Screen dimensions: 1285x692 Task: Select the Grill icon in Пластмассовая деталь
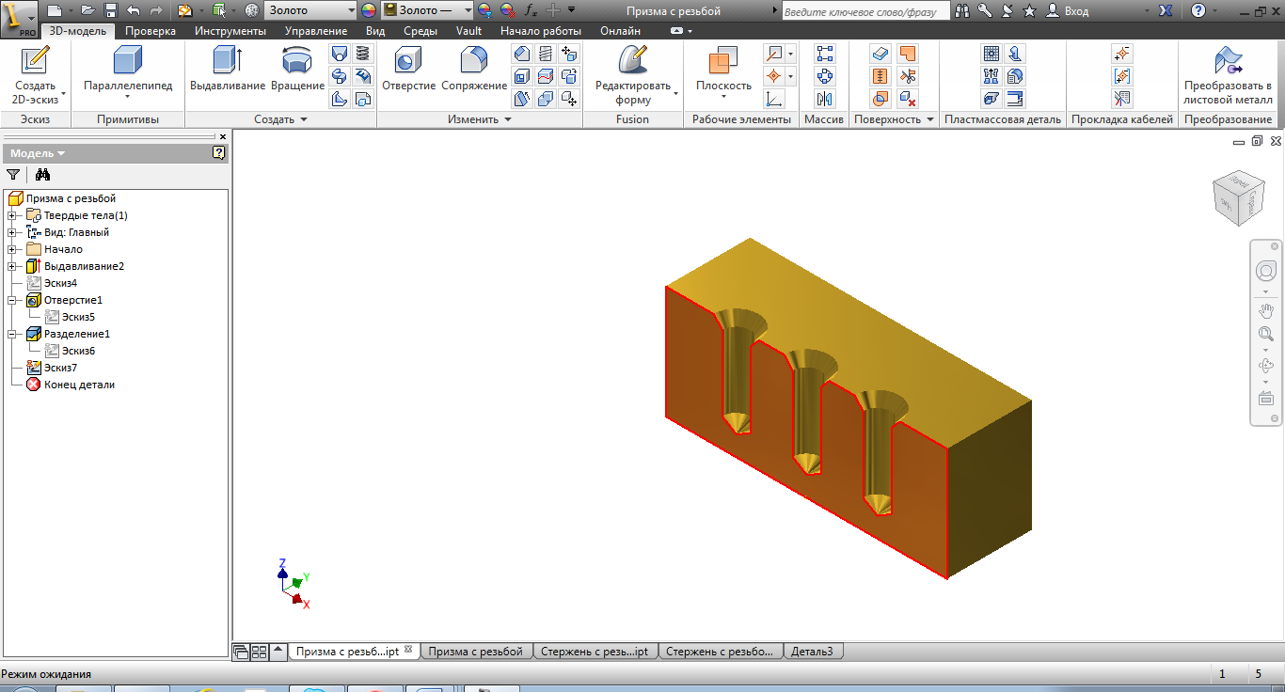coord(991,54)
